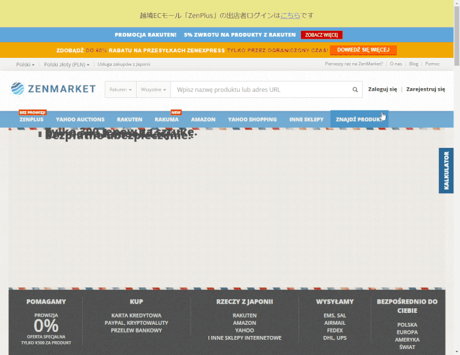Click the 'PRZELEW BANKOWY' footer text
Screen dimensions: 460x355
(x=137, y=331)
